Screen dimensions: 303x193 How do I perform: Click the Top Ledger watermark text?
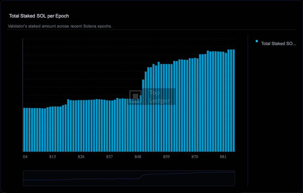159,97
